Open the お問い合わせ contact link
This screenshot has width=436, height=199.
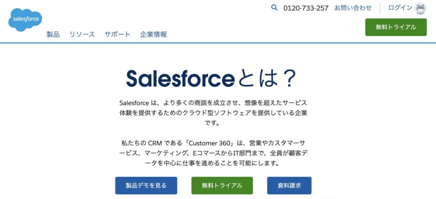[353, 8]
